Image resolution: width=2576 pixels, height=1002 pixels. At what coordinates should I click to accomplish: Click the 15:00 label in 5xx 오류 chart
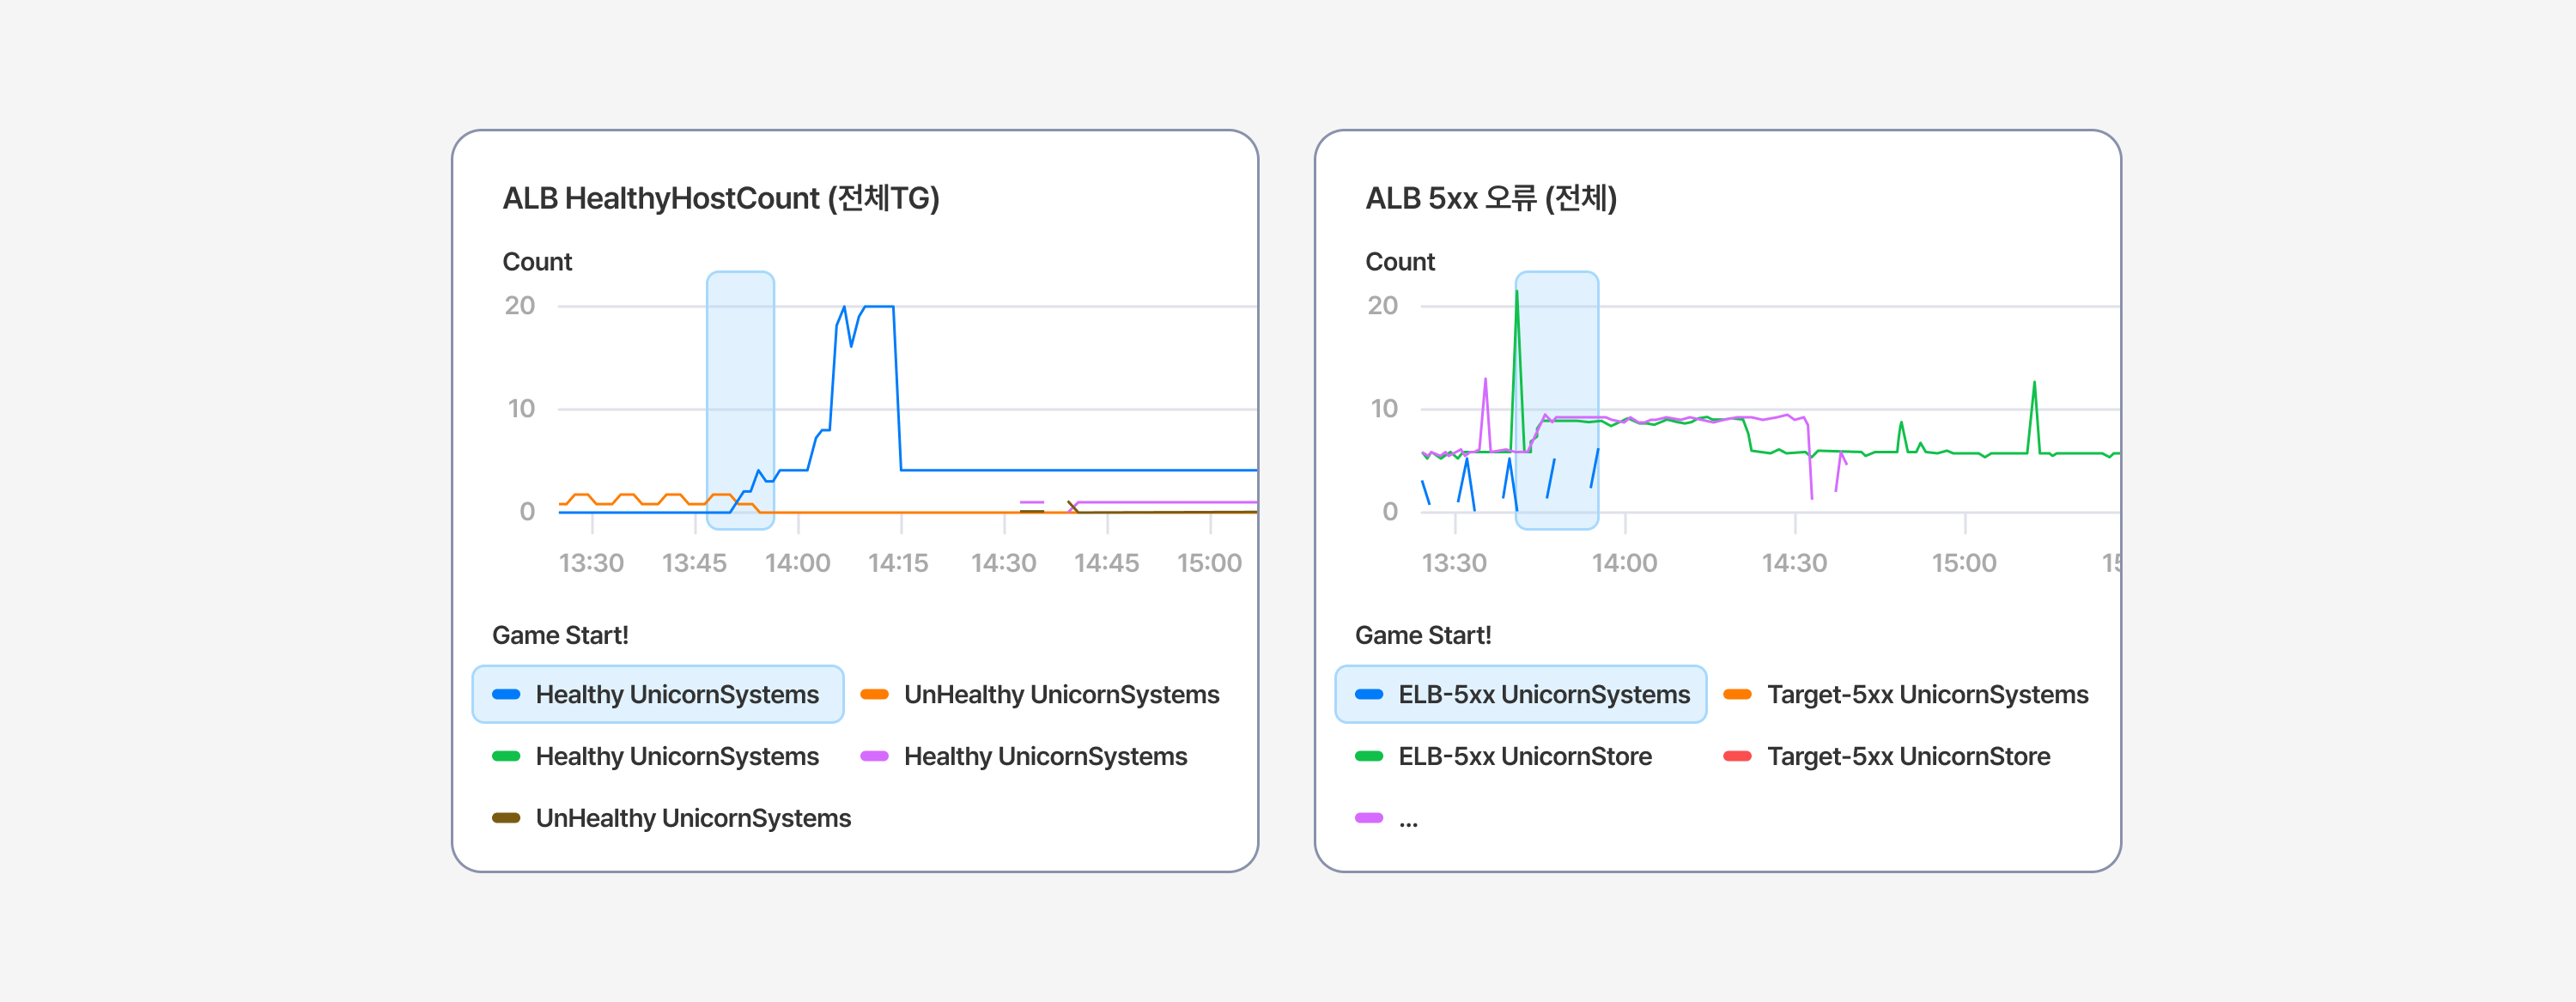(1964, 563)
